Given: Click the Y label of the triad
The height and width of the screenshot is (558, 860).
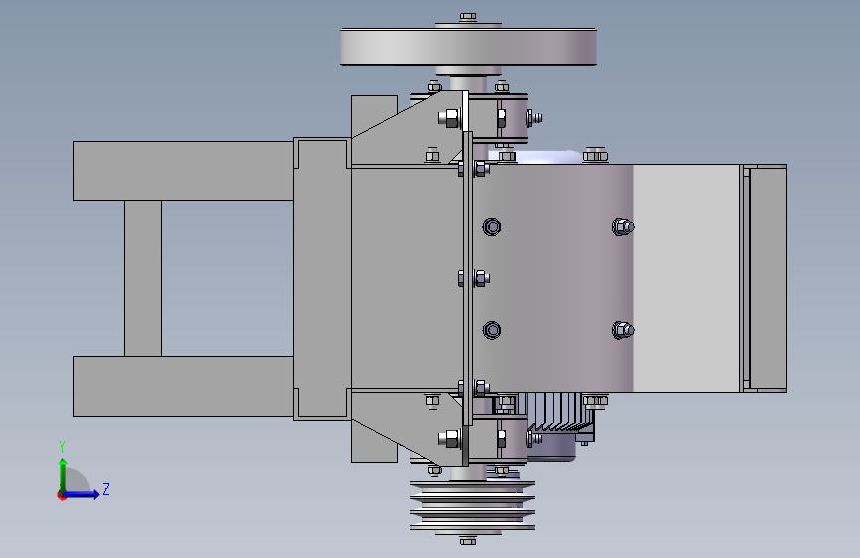Looking at the screenshot, I should coord(62,447).
